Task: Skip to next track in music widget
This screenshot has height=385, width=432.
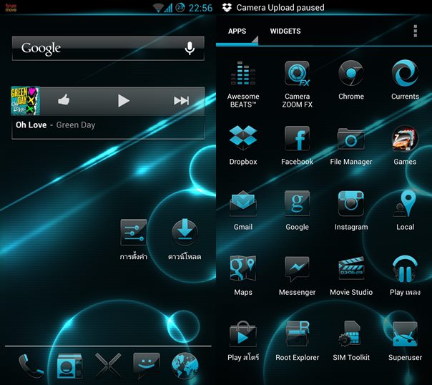Action: tap(181, 101)
